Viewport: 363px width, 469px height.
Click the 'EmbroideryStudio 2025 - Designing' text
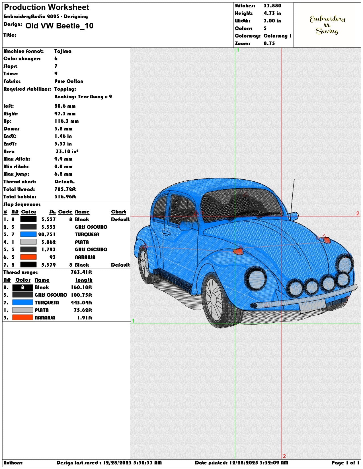46,16
